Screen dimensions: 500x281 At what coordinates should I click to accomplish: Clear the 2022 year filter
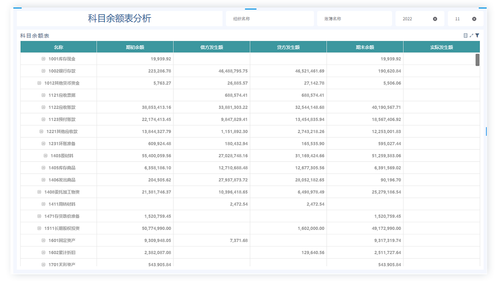[x=435, y=19]
